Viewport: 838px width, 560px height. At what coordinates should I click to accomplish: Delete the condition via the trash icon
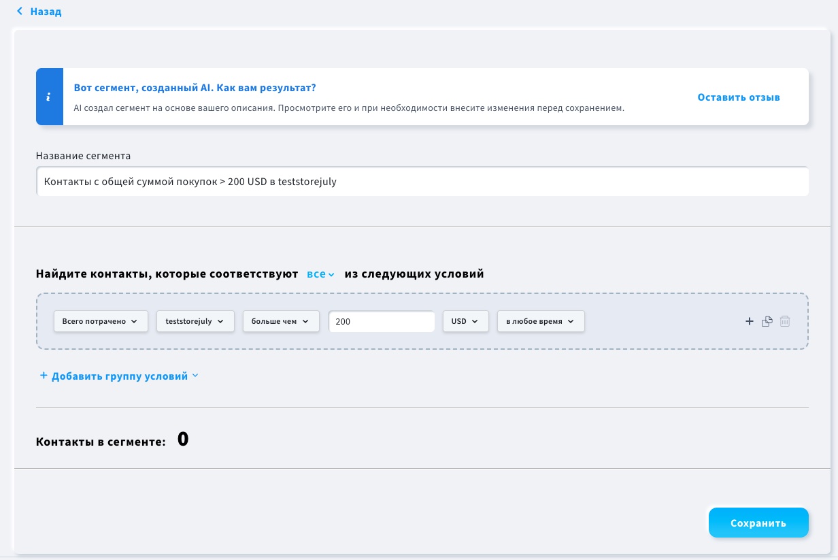pyautogui.click(x=784, y=321)
